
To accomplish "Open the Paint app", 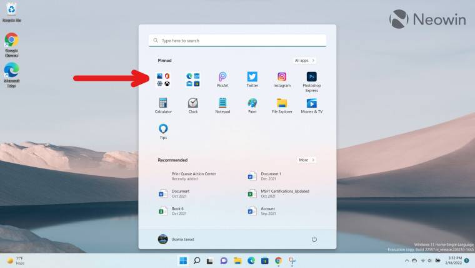I will [252, 106].
